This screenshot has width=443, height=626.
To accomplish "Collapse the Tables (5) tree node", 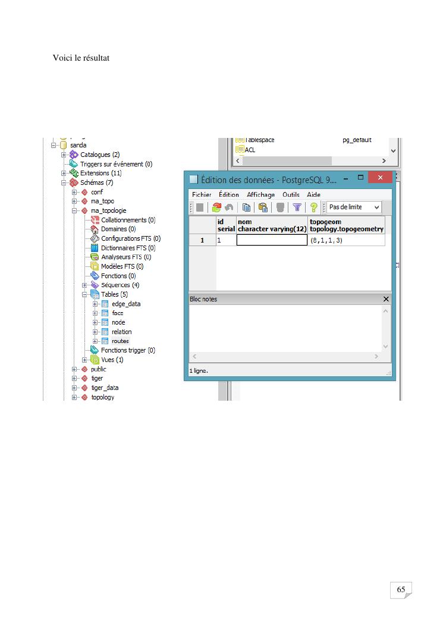I will click(85, 294).
